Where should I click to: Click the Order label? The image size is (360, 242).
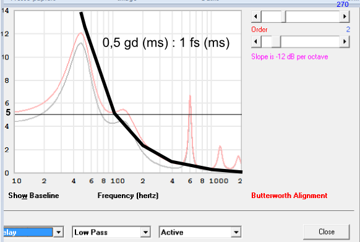point(259,30)
